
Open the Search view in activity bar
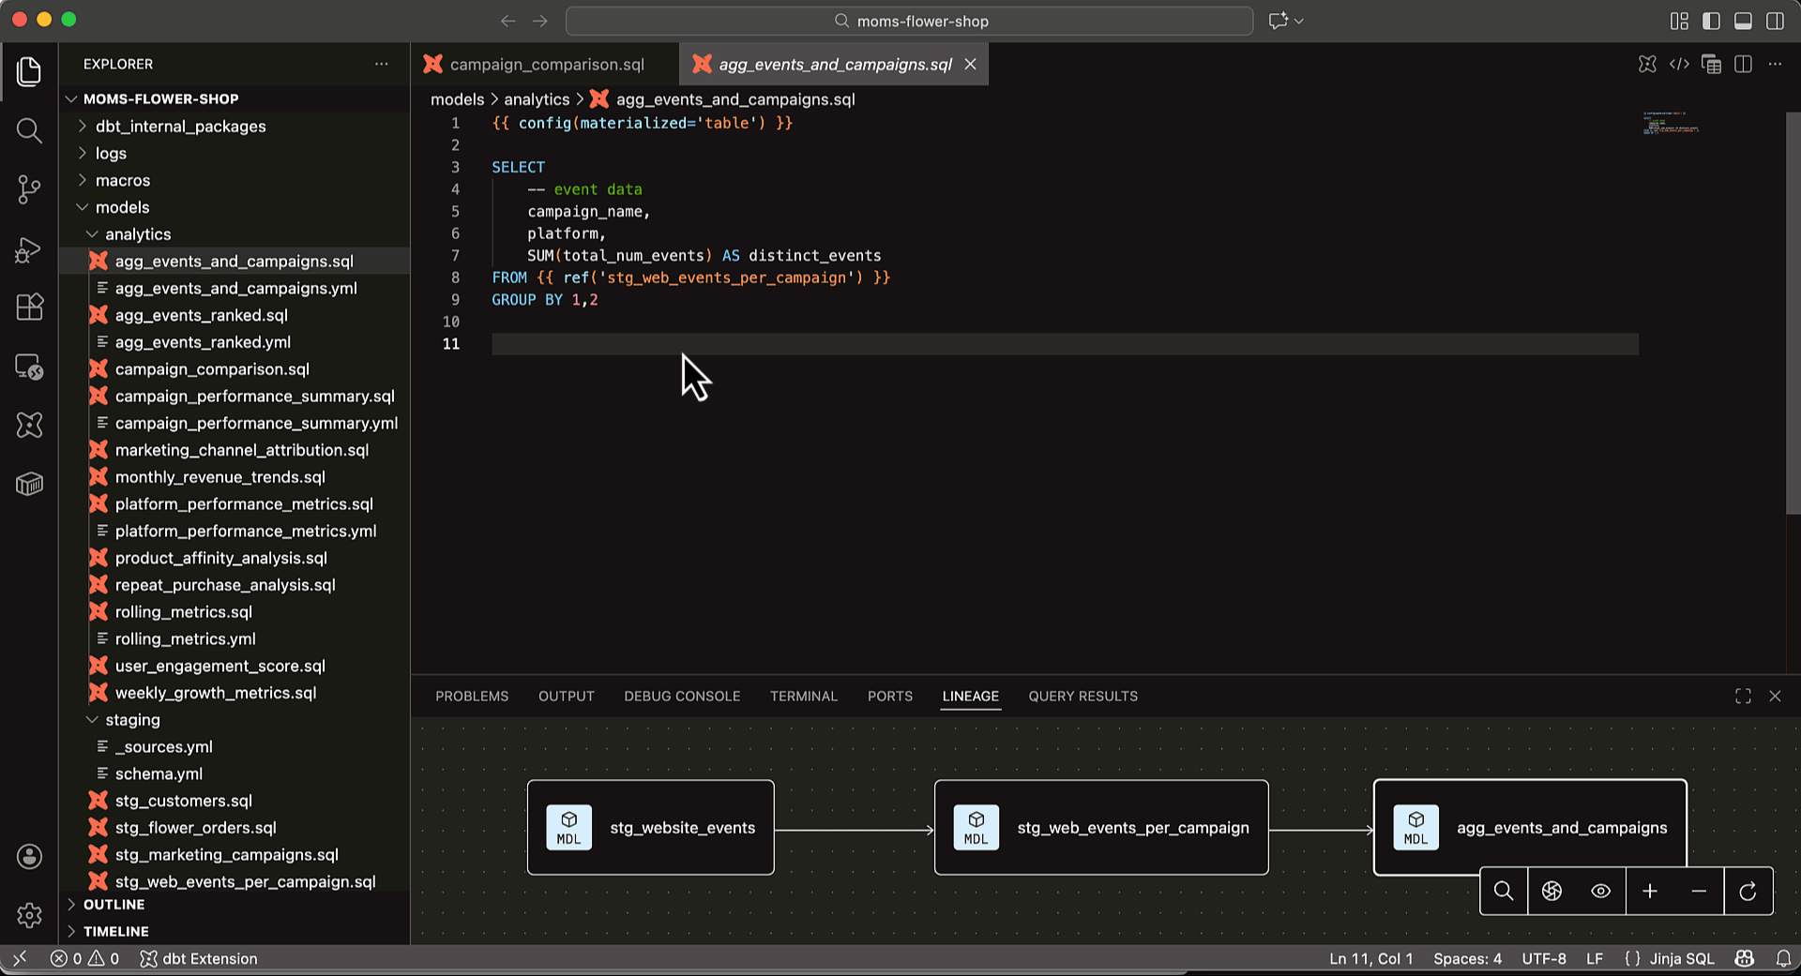pyautogui.click(x=29, y=130)
